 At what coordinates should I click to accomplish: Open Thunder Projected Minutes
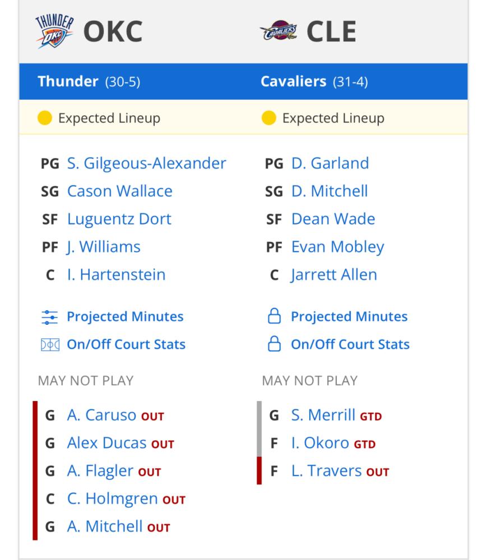coord(125,317)
